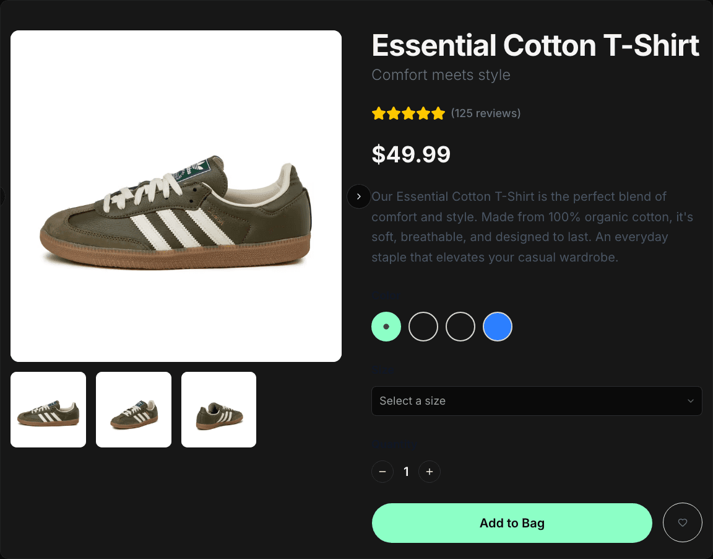Click the third rating star
The height and width of the screenshot is (559, 713).
408,113
